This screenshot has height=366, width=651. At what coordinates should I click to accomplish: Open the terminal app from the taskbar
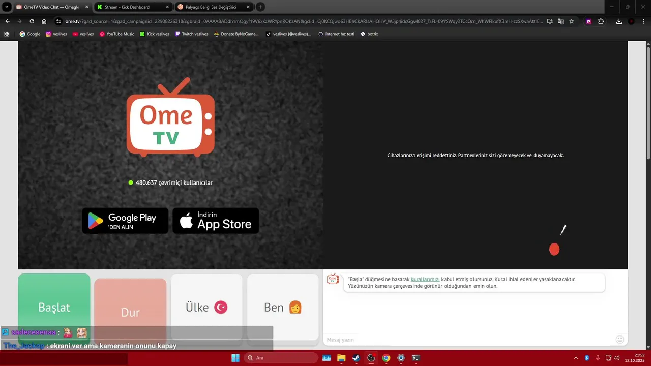coord(416,358)
